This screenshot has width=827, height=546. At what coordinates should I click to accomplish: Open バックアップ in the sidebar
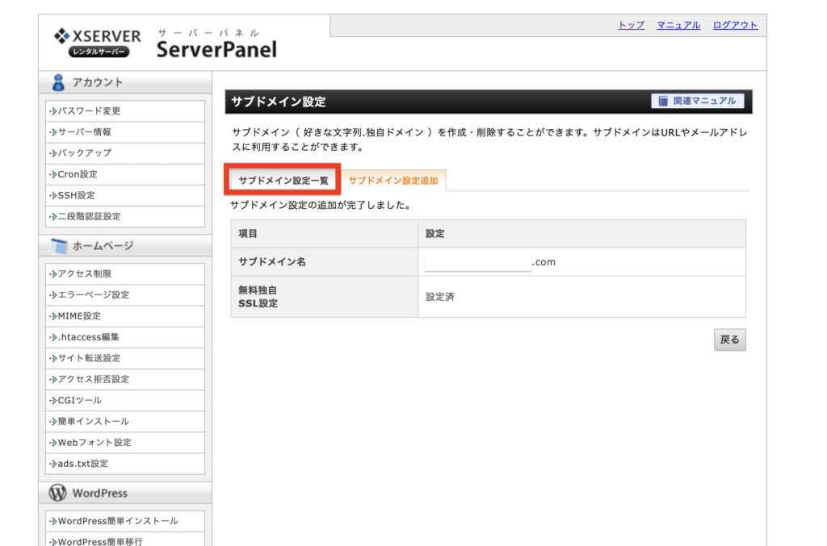click(125, 153)
